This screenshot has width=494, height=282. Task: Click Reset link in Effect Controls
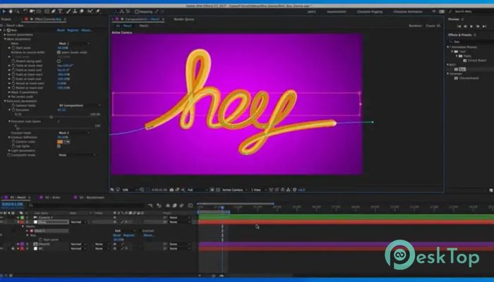click(61, 30)
